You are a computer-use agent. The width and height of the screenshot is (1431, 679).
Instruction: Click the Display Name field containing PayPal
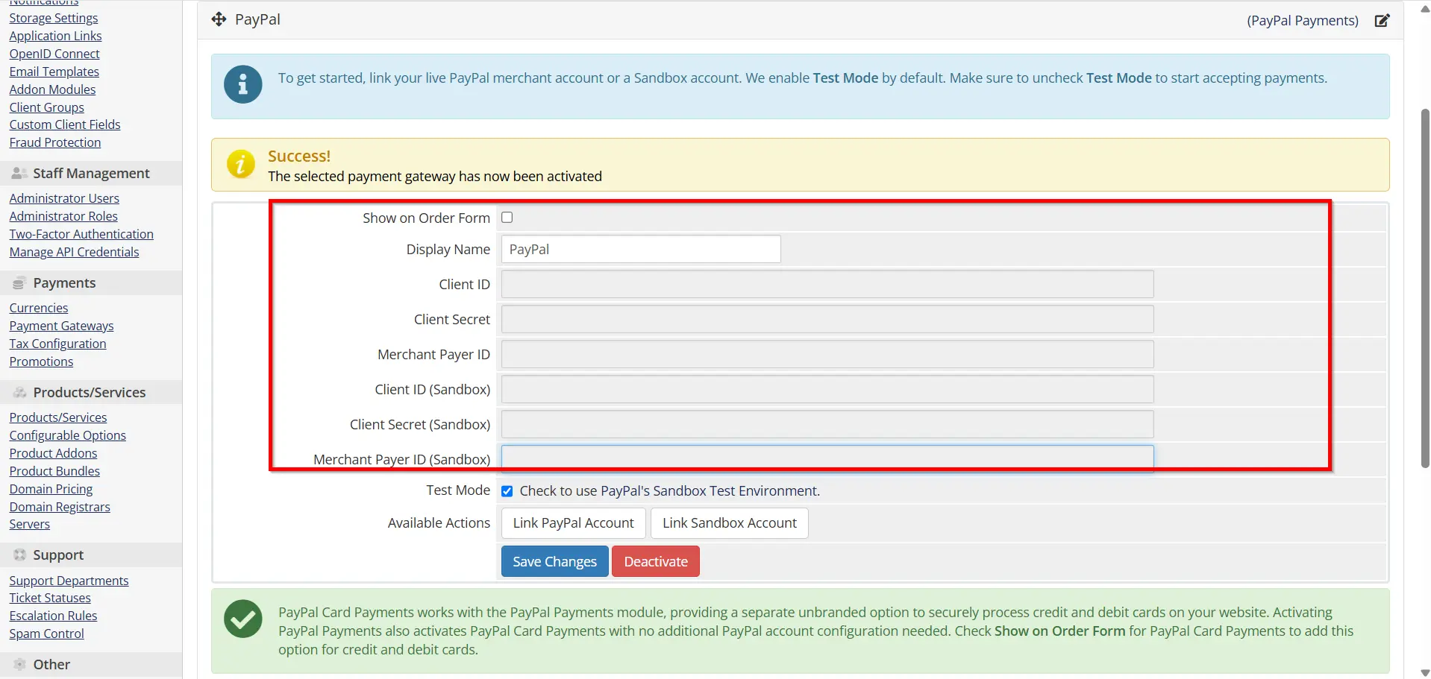[x=641, y=249]
